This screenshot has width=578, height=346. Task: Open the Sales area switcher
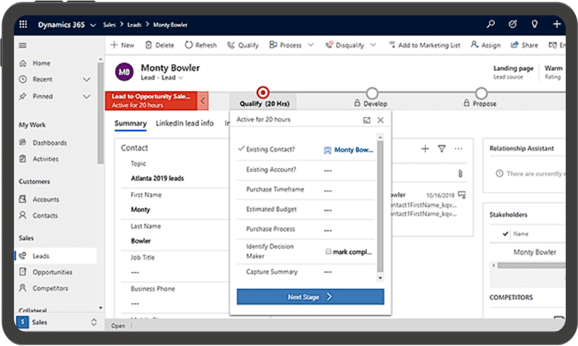pyautogui.click(x=94, y=322)
